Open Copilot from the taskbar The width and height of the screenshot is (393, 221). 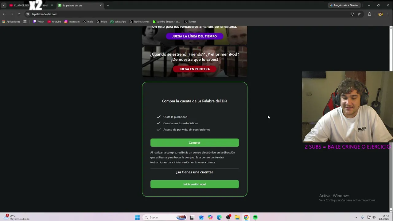(210, 217)
